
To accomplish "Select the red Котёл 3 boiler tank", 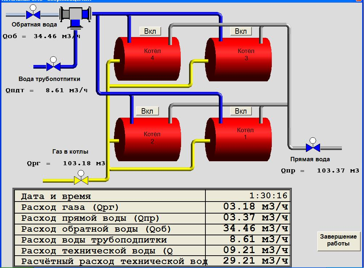I will [240, 58].
